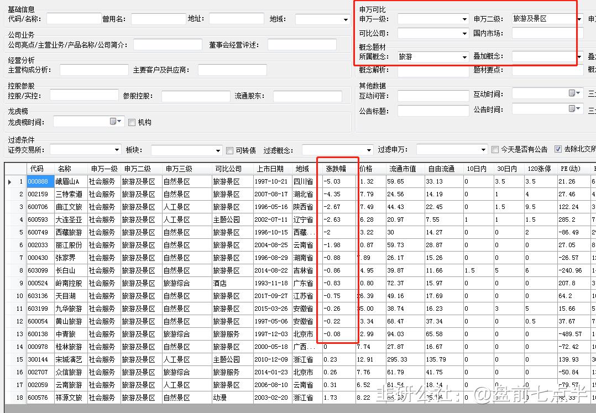
Task: Enable the 可转债 checkbox
Action: [x=229, y=150]
